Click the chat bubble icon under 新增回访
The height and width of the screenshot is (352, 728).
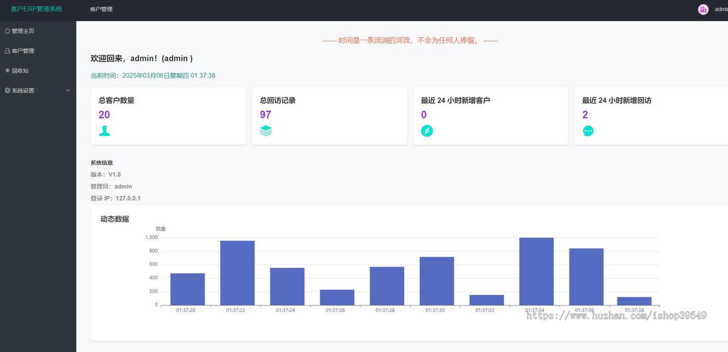coord(588,131)
